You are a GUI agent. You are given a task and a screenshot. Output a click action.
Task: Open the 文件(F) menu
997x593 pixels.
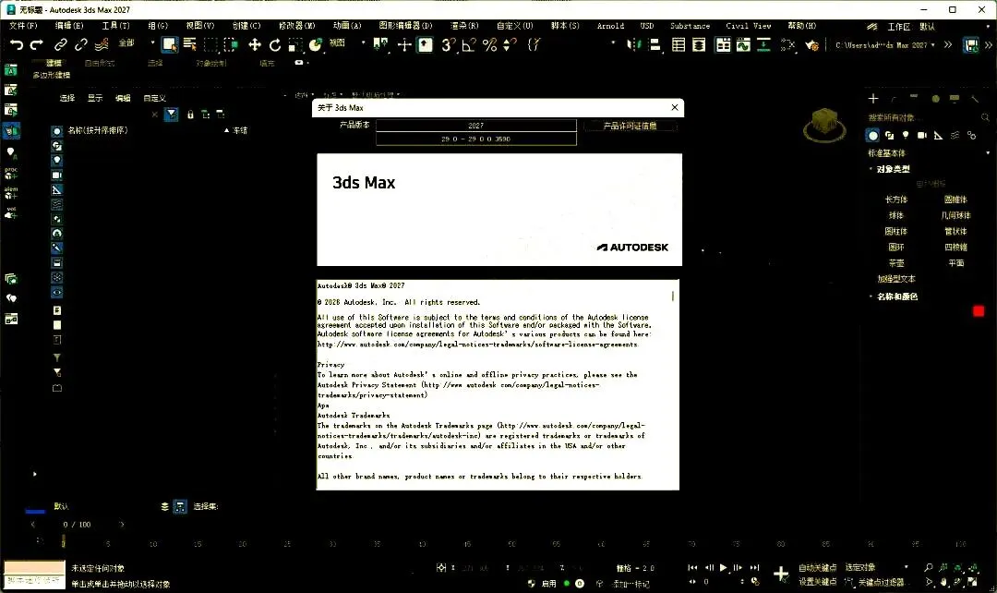tap(23, 26)
